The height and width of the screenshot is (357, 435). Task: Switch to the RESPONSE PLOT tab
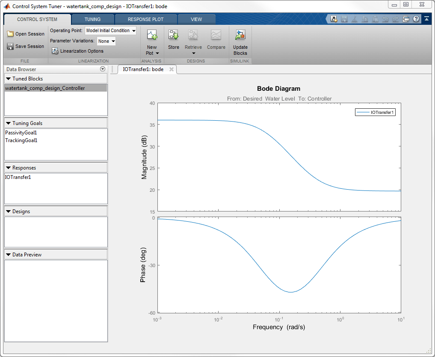[x=146, y=19]
